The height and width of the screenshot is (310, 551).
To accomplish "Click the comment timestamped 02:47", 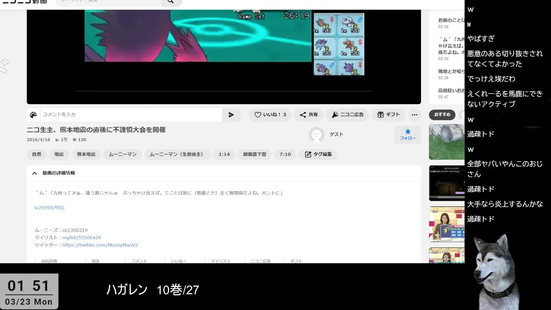I will tap(451, 93).
